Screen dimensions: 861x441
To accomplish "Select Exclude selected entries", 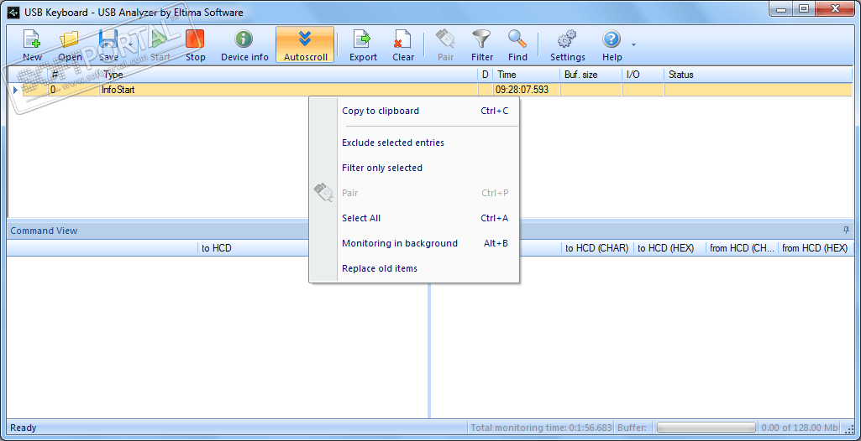I will [414, 143].
